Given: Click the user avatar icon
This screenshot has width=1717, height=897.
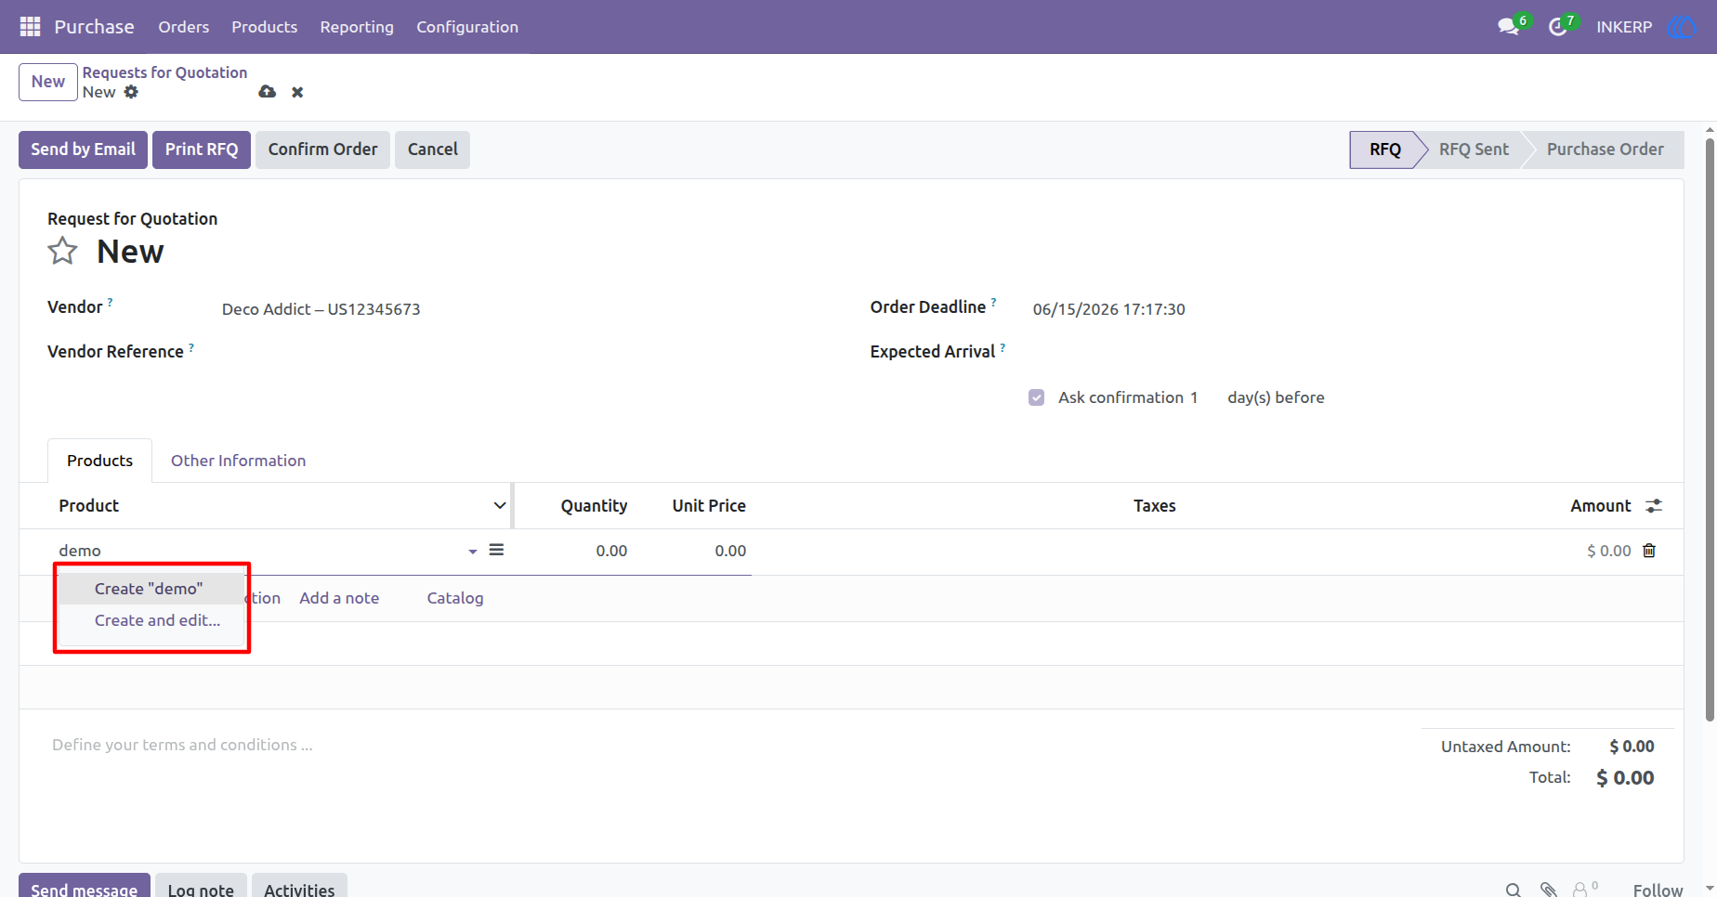Looking at the screenshot, I should pyautogui.click(x=1681, y=27).
